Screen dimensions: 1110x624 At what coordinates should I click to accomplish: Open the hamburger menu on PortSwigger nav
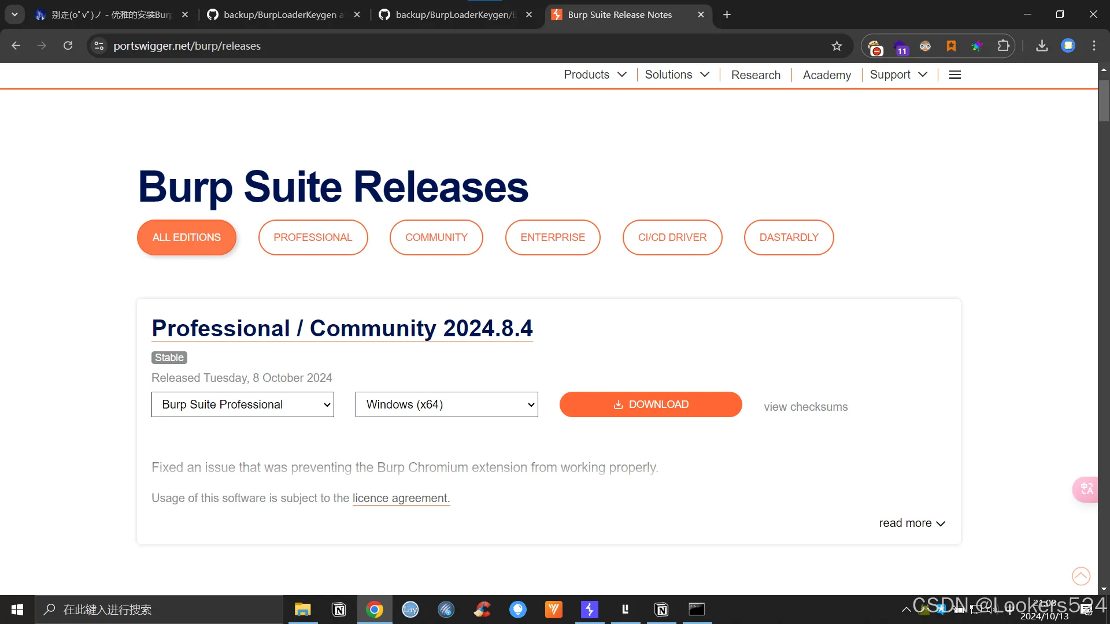tap(955, 75)
